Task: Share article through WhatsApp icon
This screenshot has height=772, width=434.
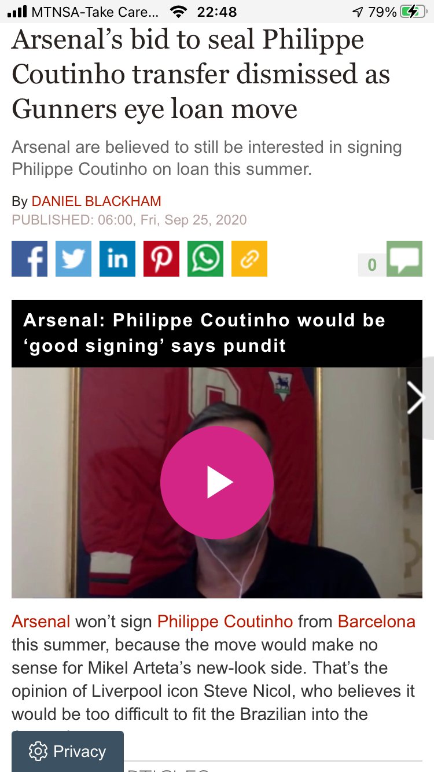Action: (205, 259)
